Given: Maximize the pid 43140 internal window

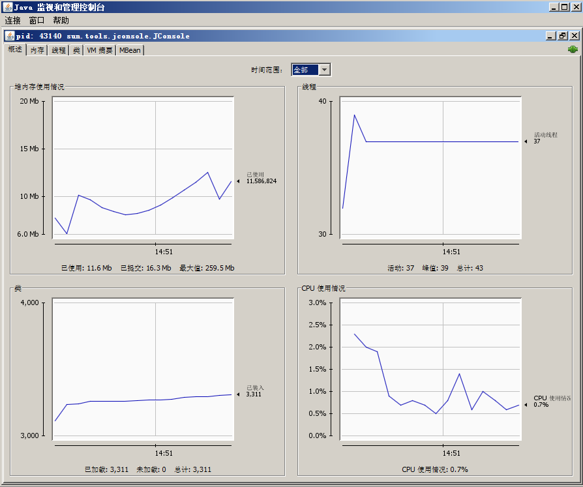Looking at the screenshot, I should coord(561,36).
